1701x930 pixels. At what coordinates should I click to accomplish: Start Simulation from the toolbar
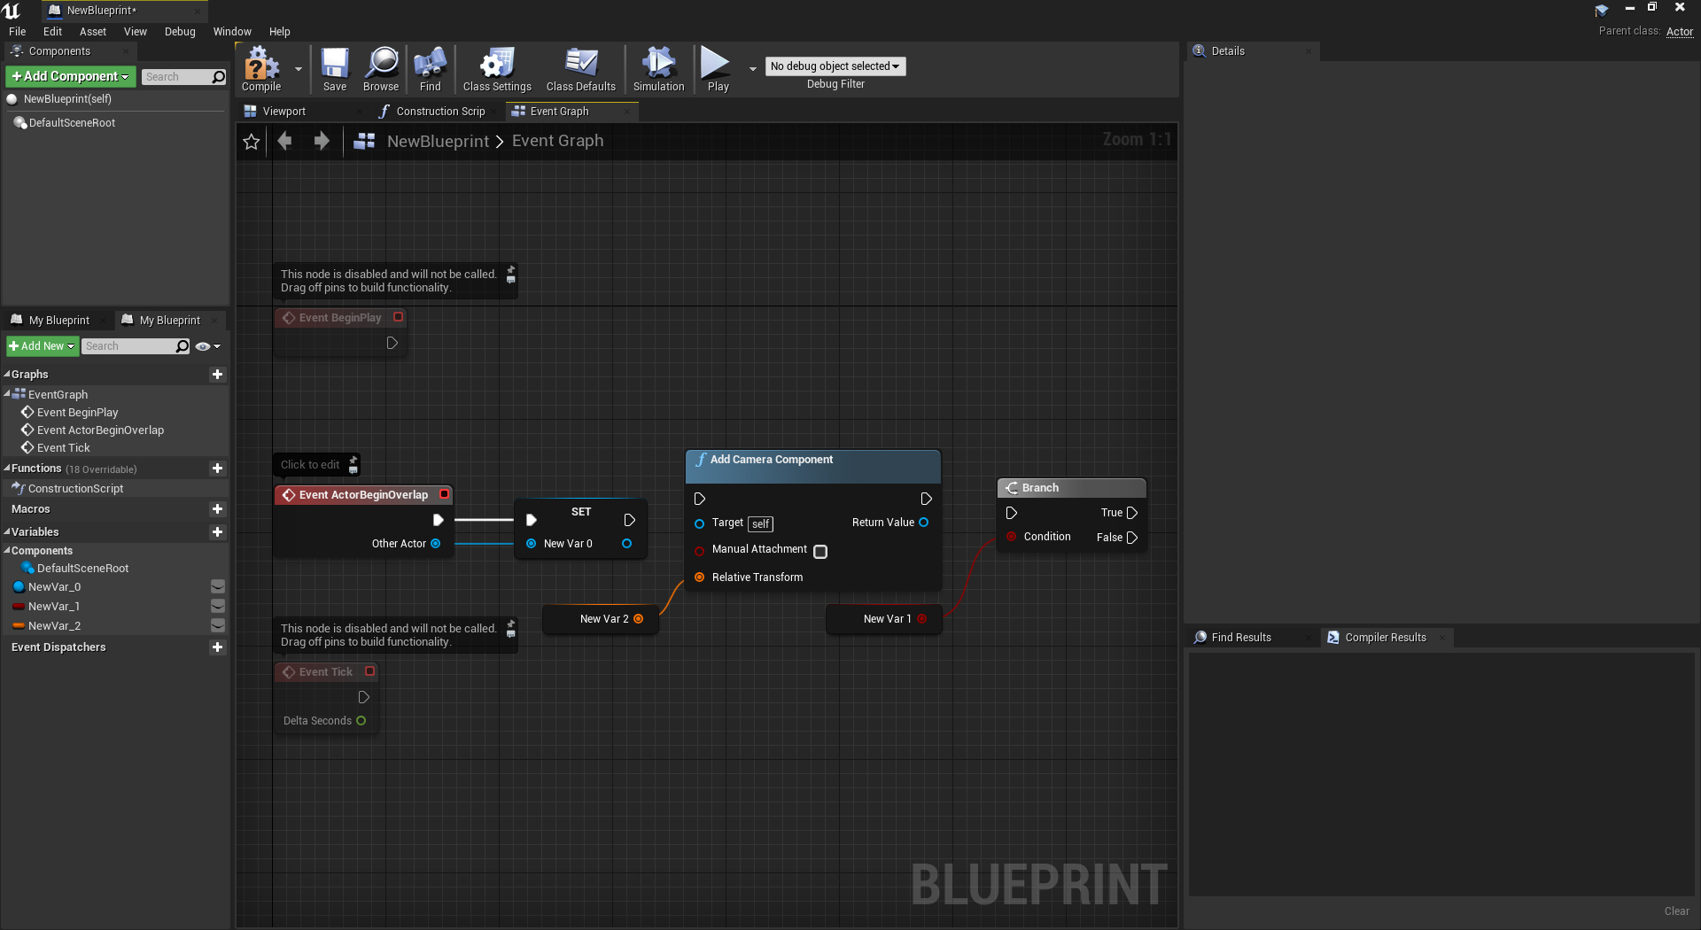[658, 69]
